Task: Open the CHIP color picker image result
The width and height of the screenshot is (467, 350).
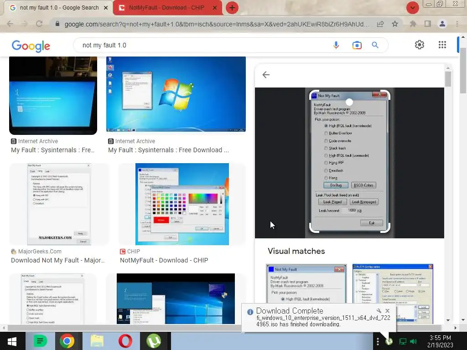Action: tap(182, 204)
